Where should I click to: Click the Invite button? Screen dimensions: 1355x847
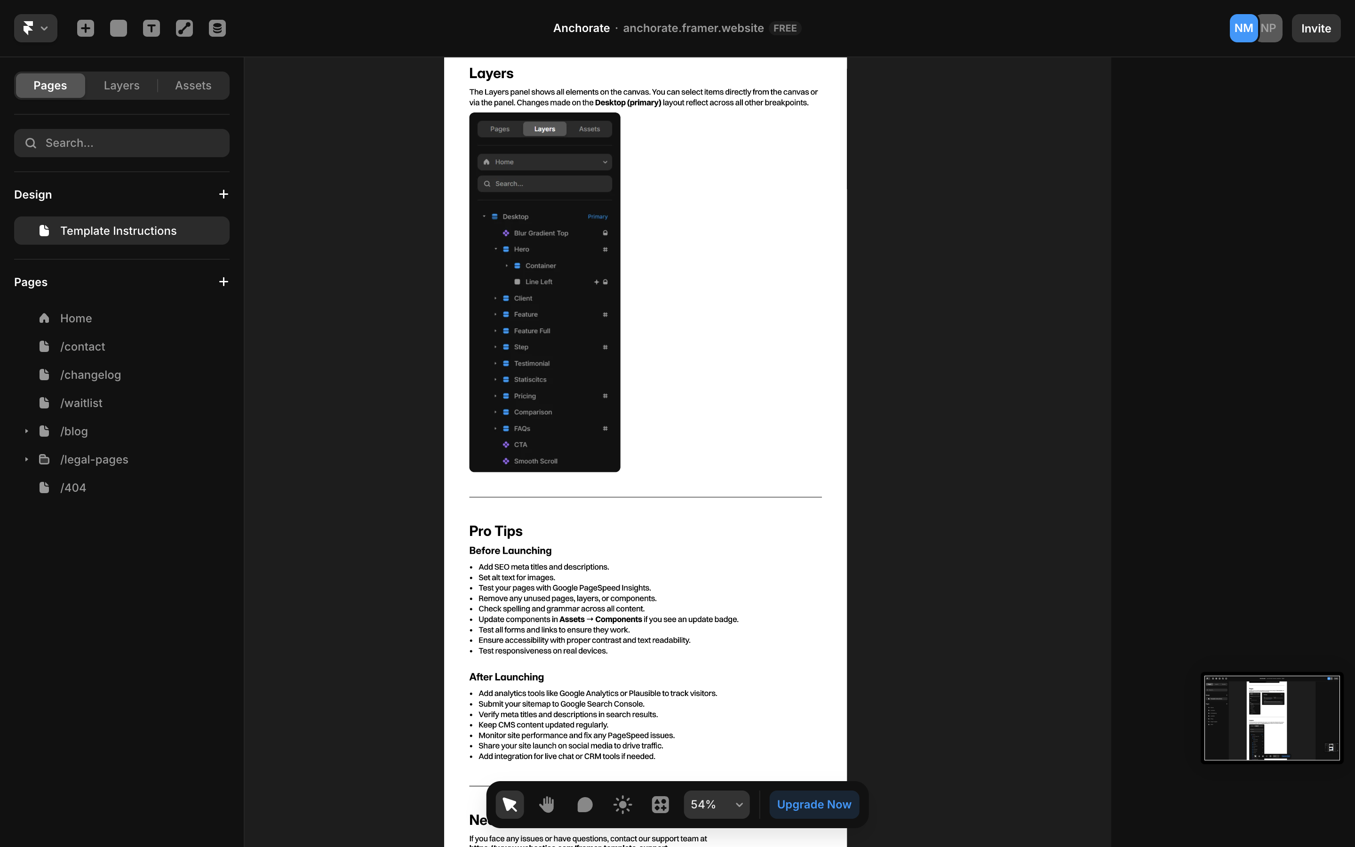coord(1316,28)
